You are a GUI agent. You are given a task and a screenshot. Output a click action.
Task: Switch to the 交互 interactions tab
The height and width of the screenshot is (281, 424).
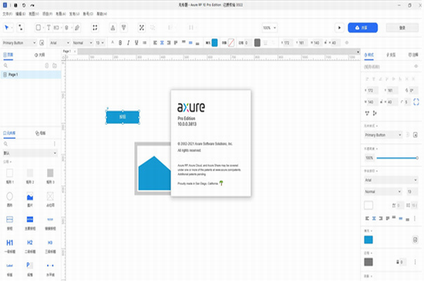pos(391,55)
